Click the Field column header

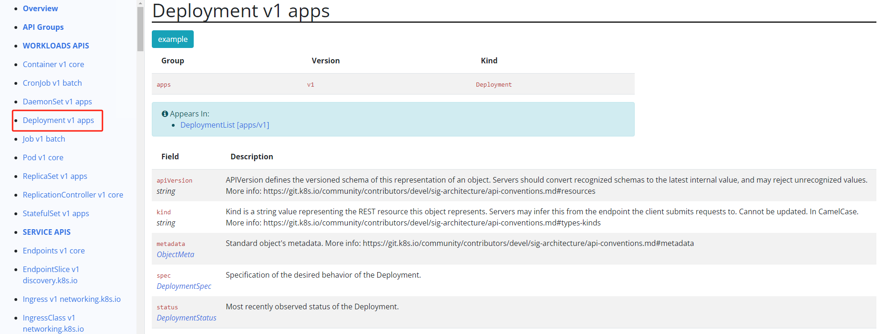coord(170,157)
